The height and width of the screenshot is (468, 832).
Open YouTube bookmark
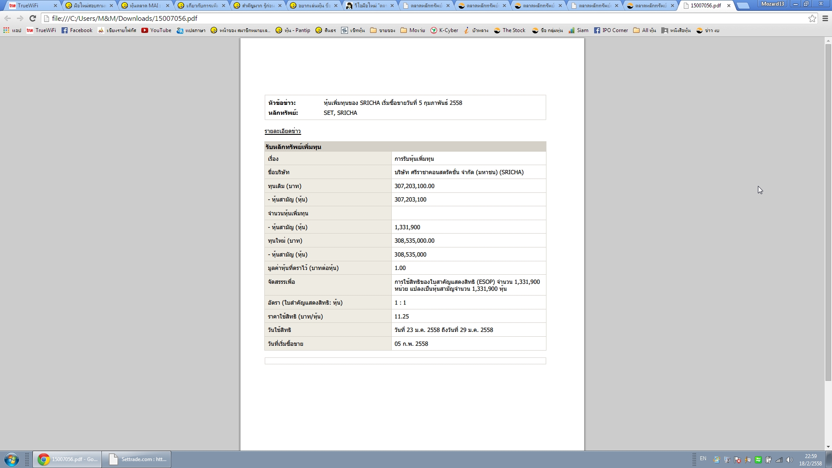click(156, 30)
